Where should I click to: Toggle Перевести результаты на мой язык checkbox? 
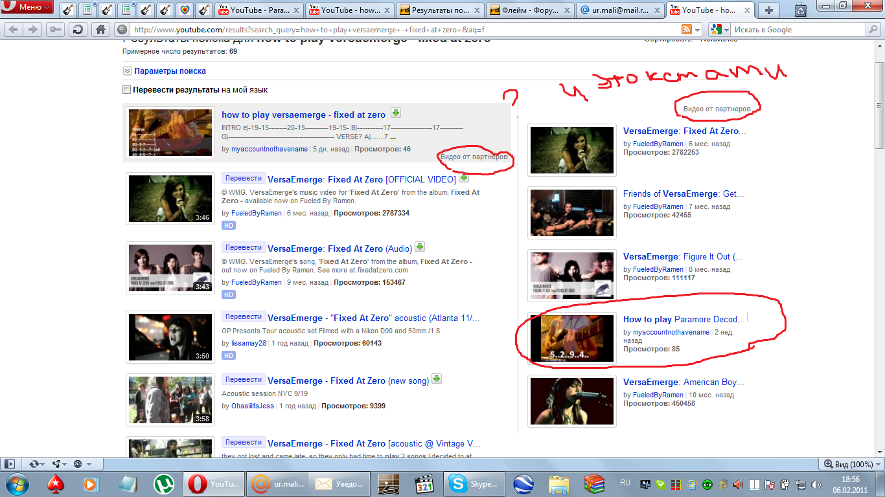coord(127,90)
